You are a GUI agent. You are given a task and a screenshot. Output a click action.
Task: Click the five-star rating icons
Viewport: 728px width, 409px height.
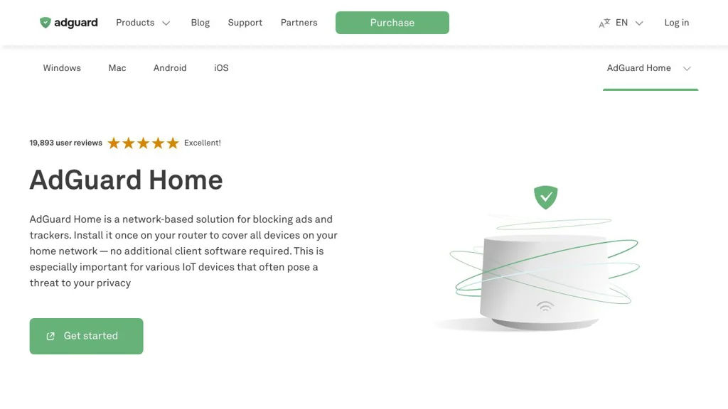143,143
